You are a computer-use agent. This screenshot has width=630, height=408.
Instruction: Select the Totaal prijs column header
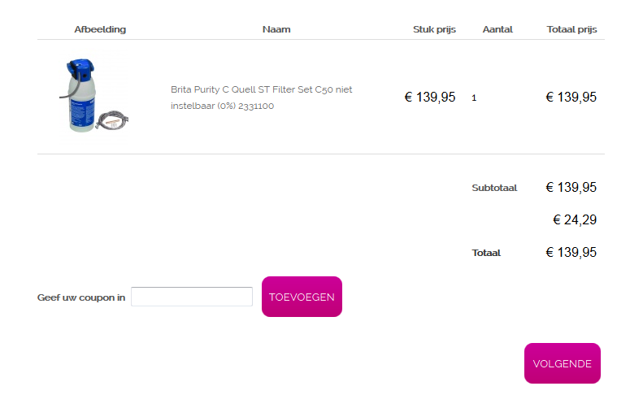point(571,29)
